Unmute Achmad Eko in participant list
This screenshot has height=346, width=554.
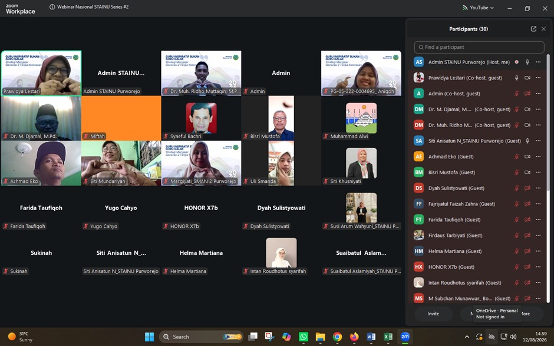(516, 157)
